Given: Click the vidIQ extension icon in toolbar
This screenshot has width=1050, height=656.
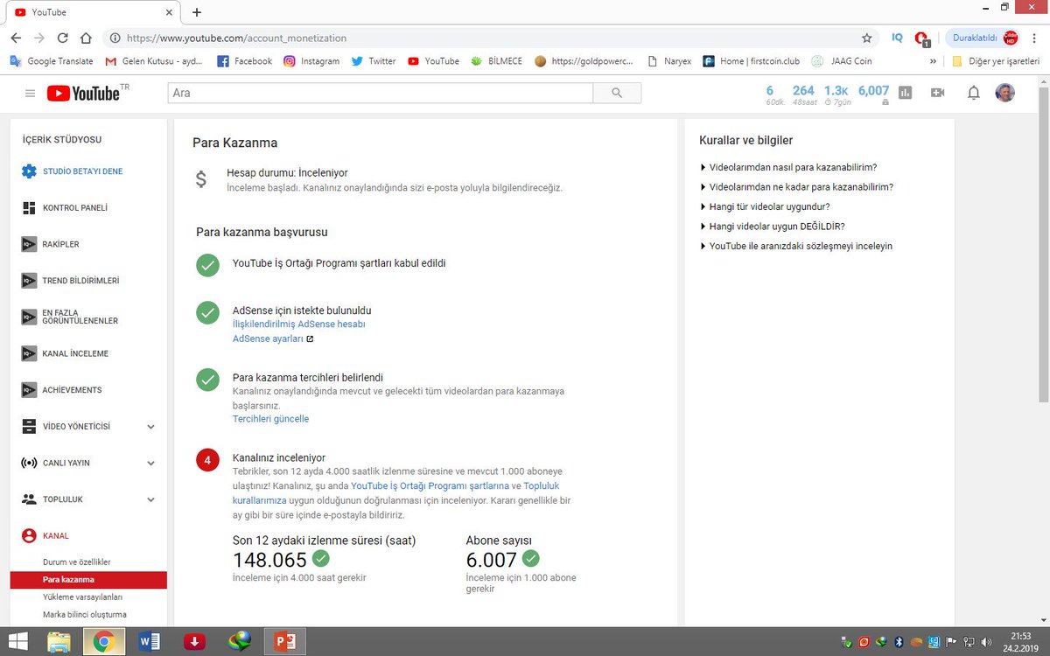Looking at the screenshot, I should 897,38.
